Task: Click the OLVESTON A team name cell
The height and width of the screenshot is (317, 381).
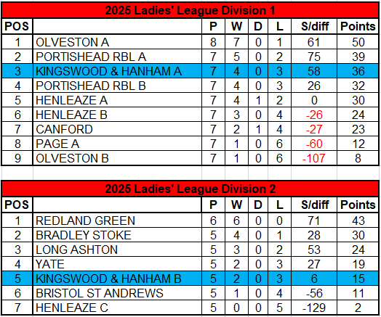Action: 117,42
